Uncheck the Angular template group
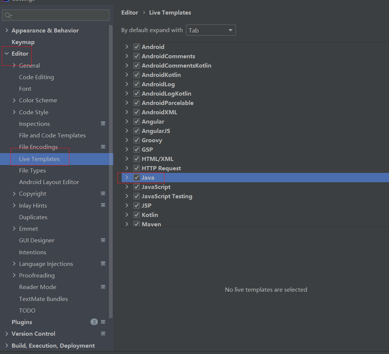The height and width of the screenshot is (354, 389). (x=137, y=121)
